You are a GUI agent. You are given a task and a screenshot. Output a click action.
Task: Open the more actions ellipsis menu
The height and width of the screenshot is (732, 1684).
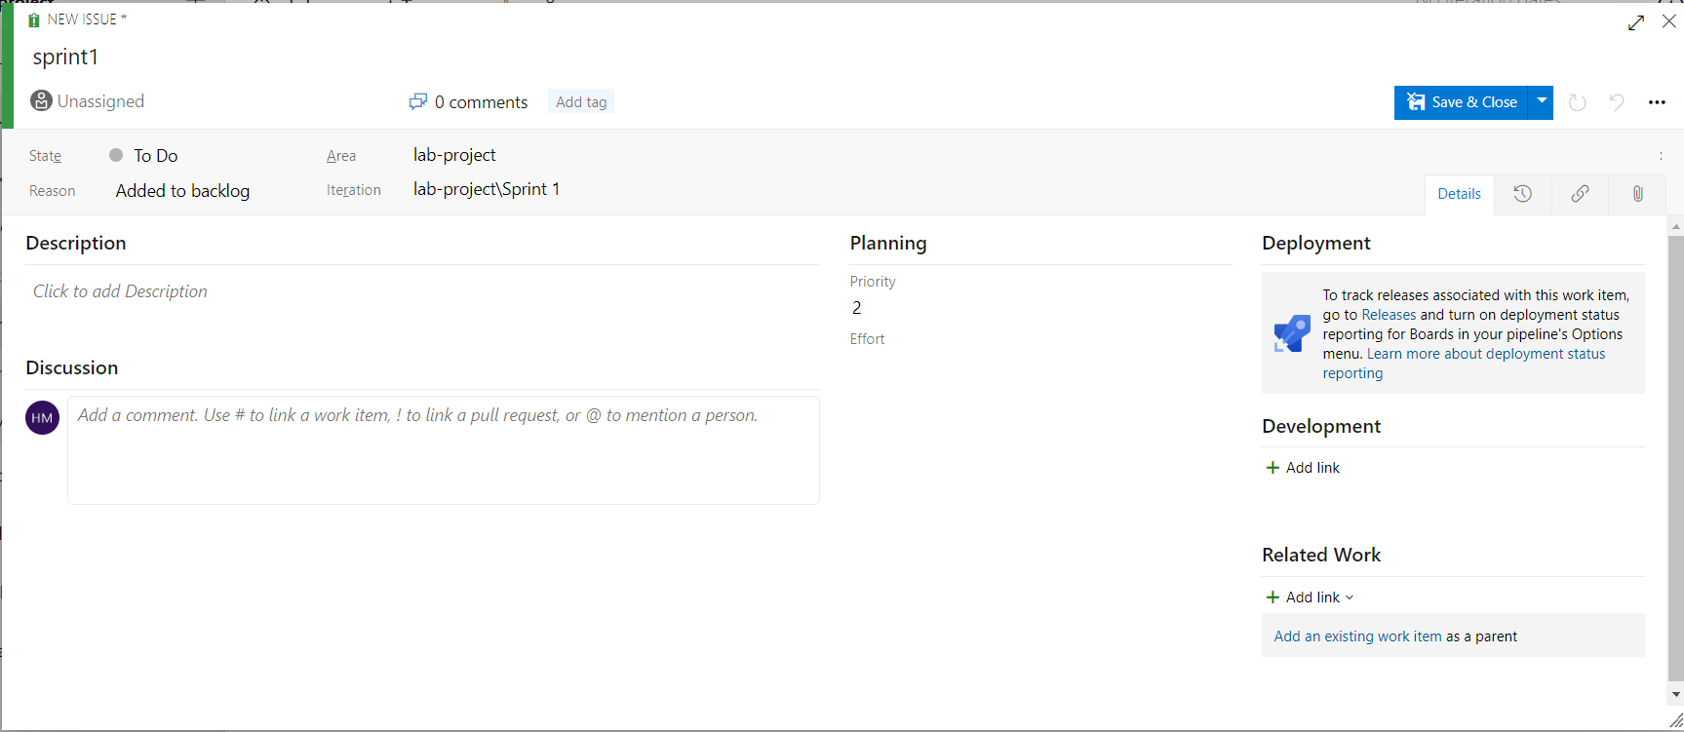pyautogui.click(x=1657, y=102)
